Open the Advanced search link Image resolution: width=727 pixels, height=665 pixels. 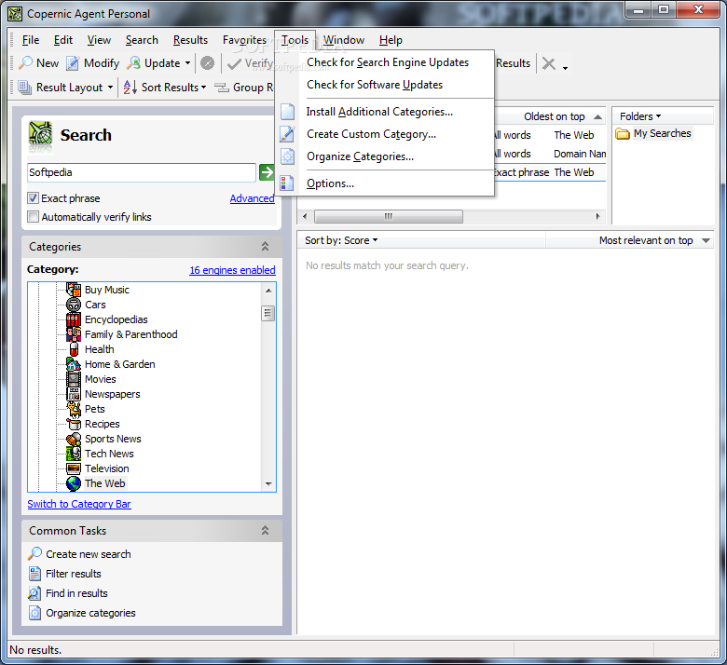253,198
